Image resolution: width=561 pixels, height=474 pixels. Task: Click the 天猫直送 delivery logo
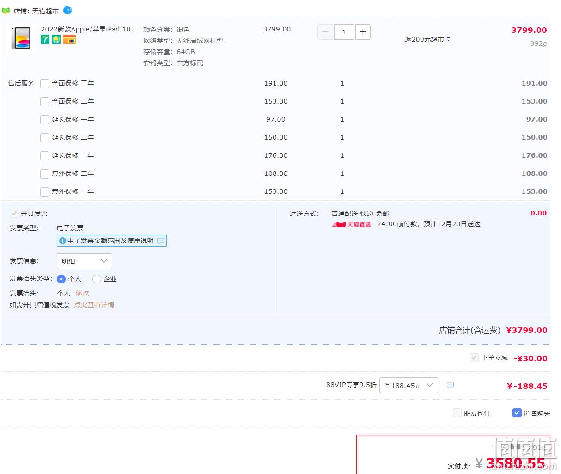351,224
